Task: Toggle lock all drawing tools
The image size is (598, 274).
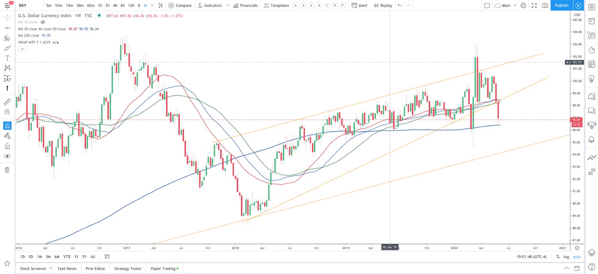Action: point(7,146)
